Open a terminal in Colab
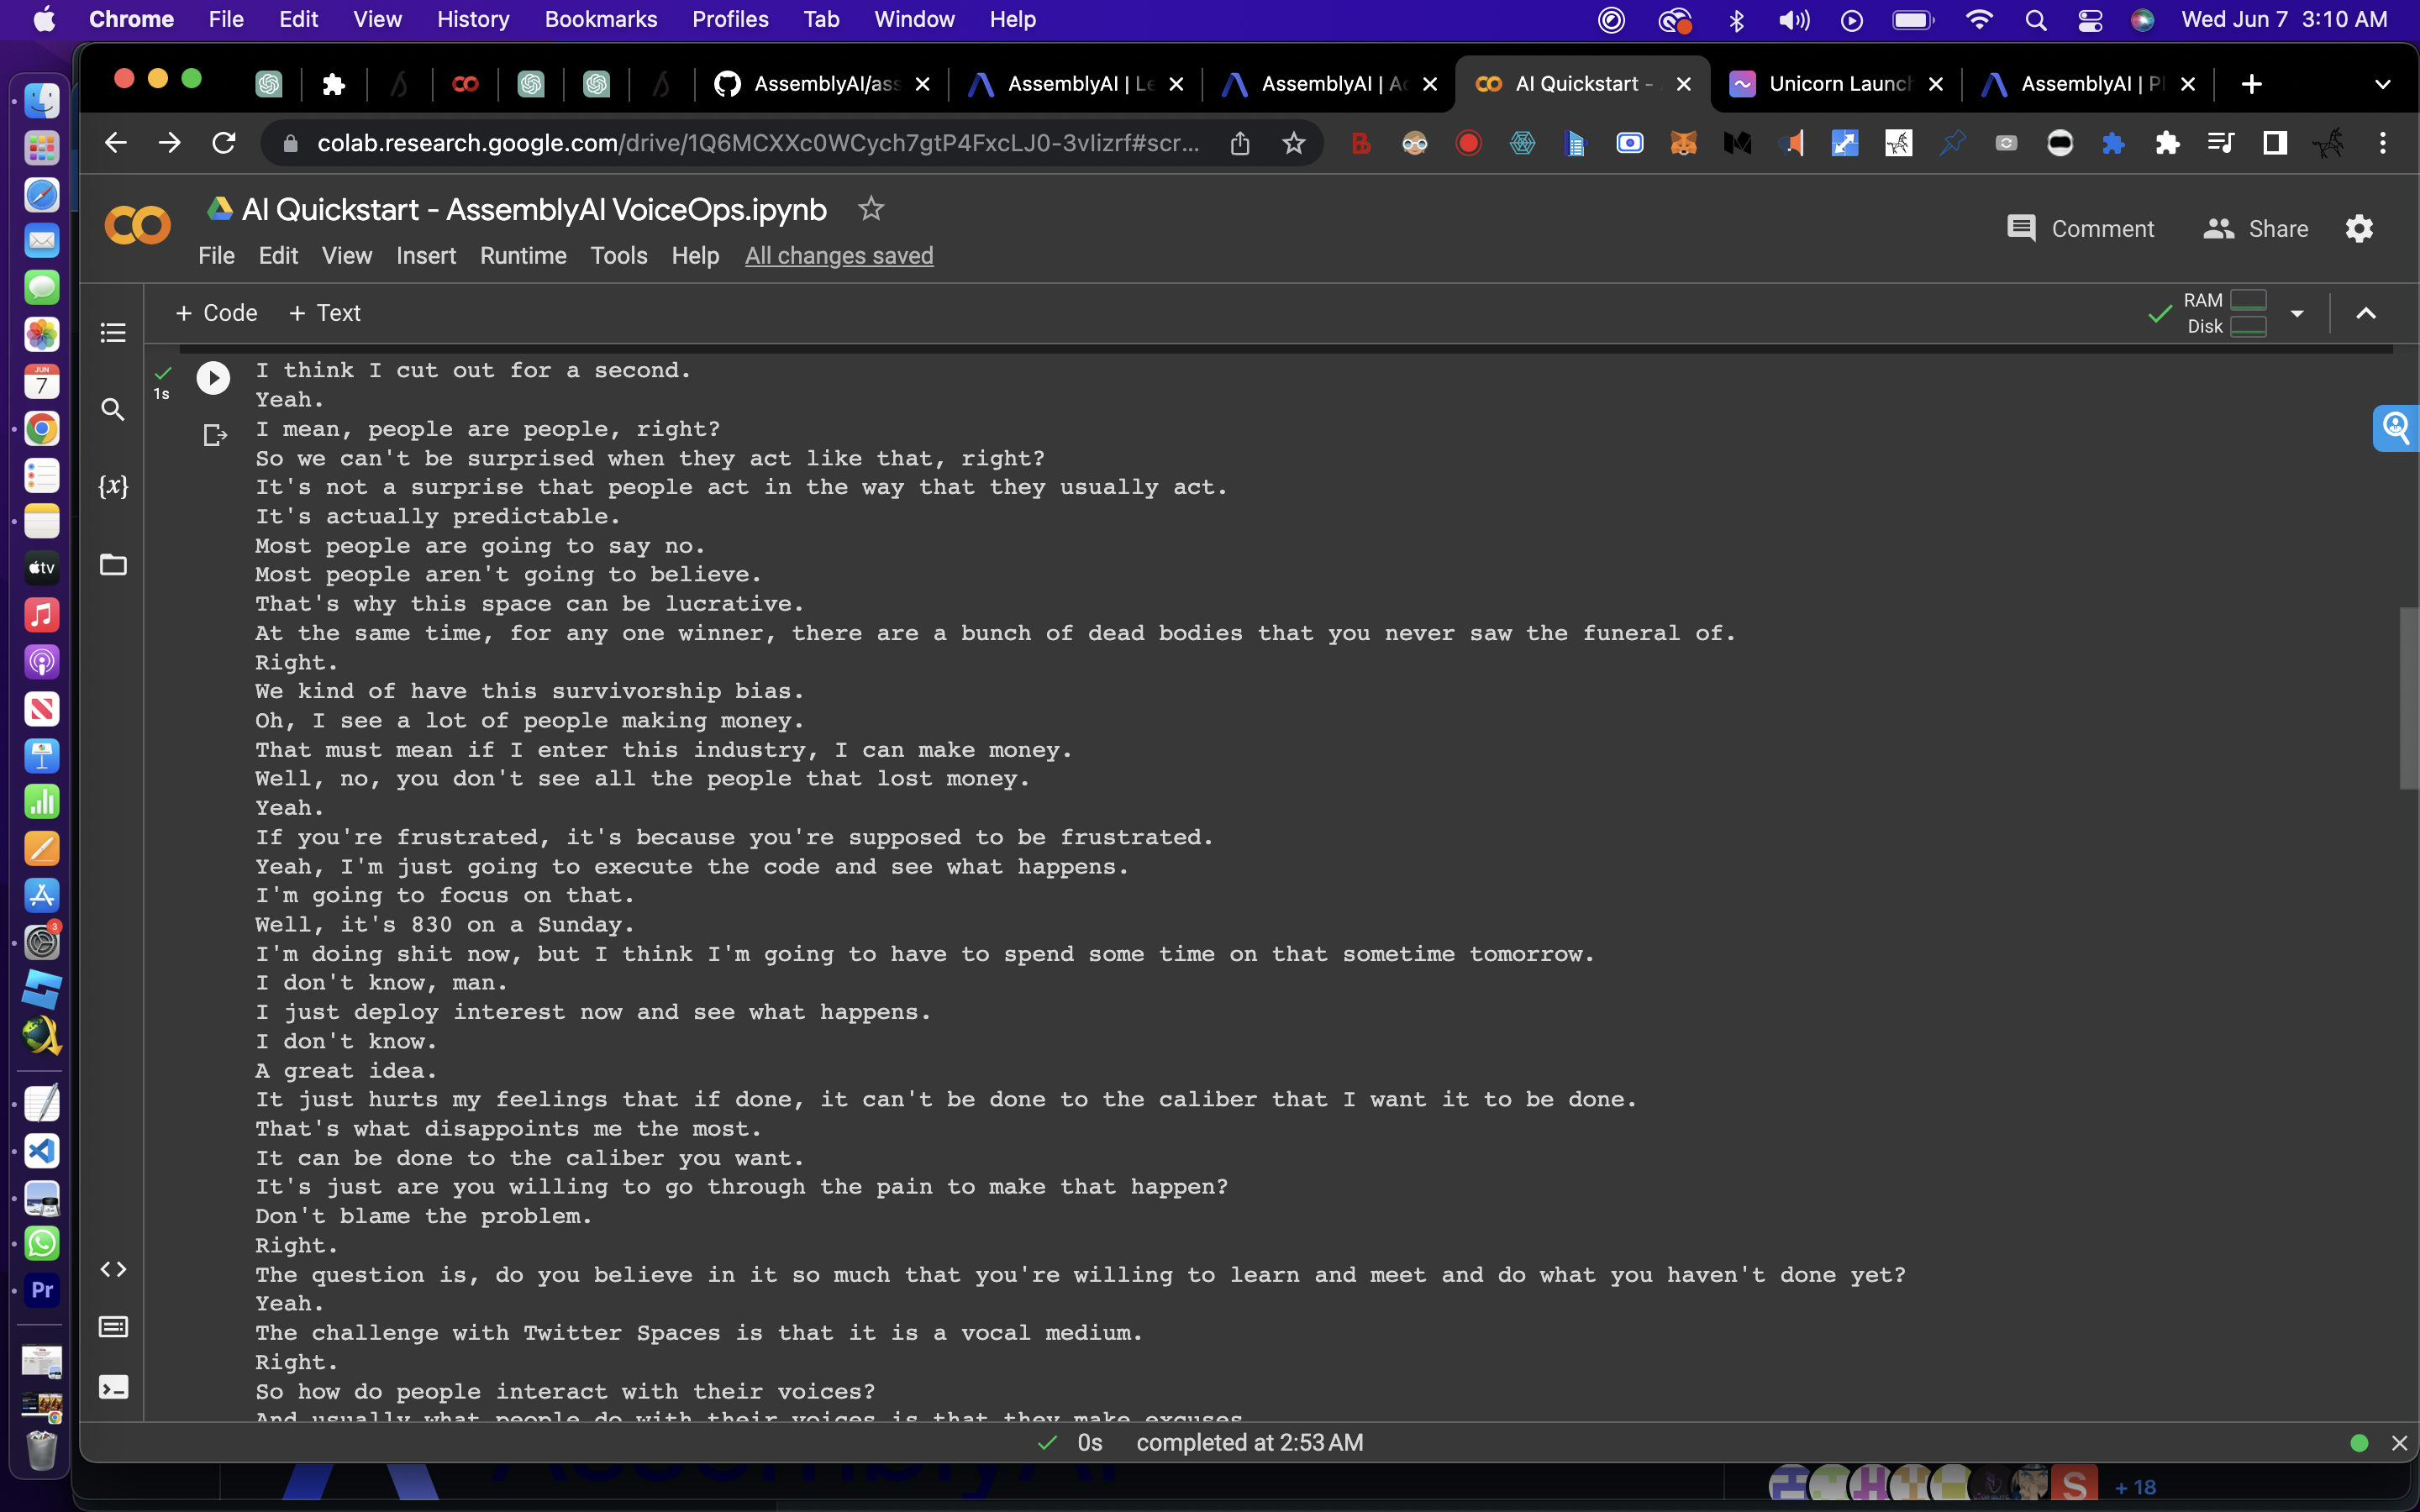 (113, 1387)
